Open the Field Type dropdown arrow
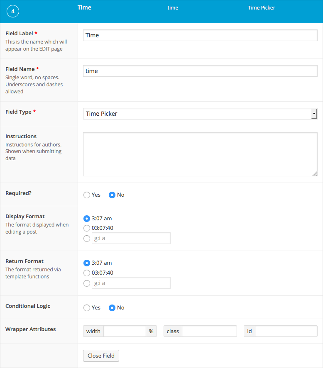Image resolution: width=323 pixels, height=368 pixels. click(314, 114)
